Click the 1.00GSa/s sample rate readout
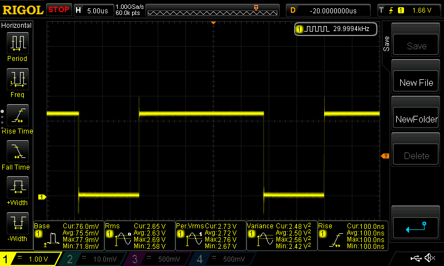 tap(130, 7)
